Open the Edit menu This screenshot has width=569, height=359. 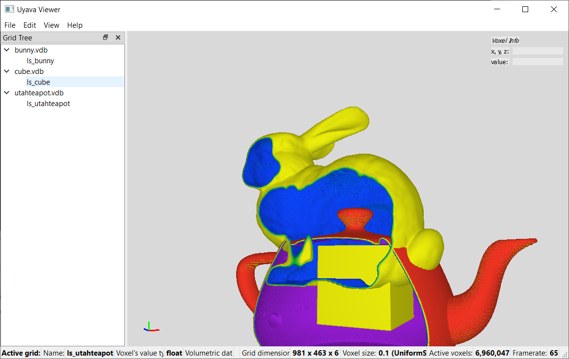tap(30, 25)
